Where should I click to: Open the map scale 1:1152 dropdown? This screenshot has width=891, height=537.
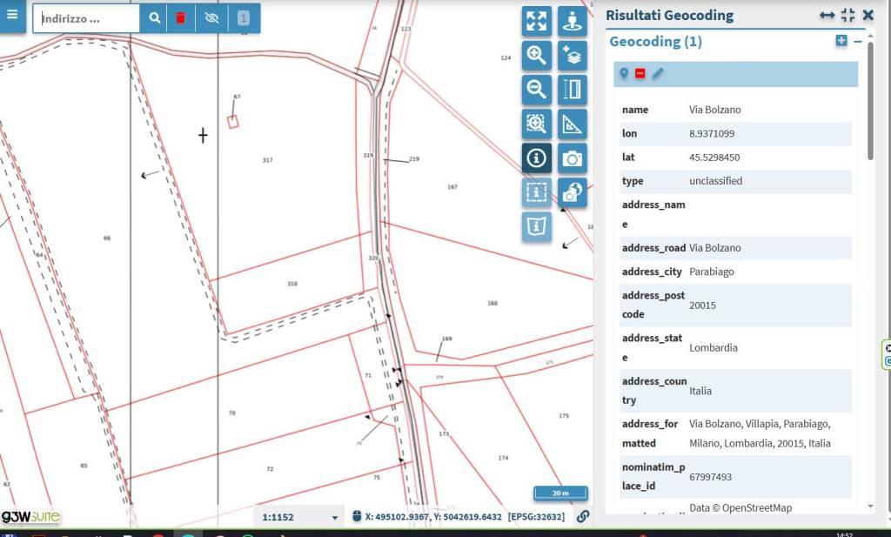(301, 517)
